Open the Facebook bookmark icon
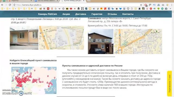The width and height of the screenshot is (174, 97). coord(109,9)
